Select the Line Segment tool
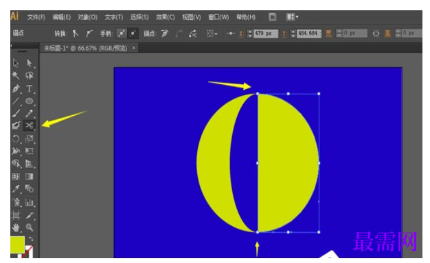Viewport: 430px width, 263px height. tap(16, 101)
